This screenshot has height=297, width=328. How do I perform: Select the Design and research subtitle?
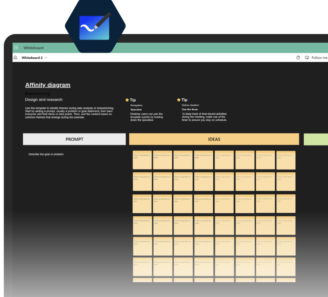point(44,100)
